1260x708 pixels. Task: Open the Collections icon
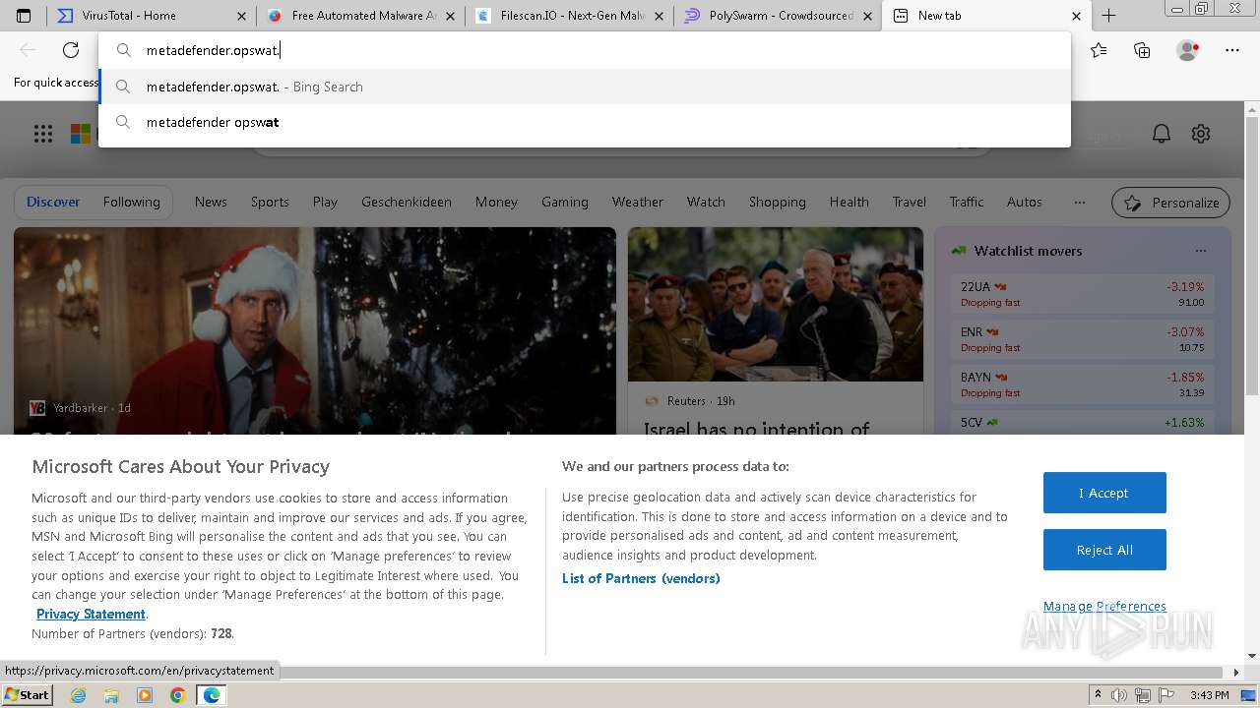click(x=1142, y=50)
